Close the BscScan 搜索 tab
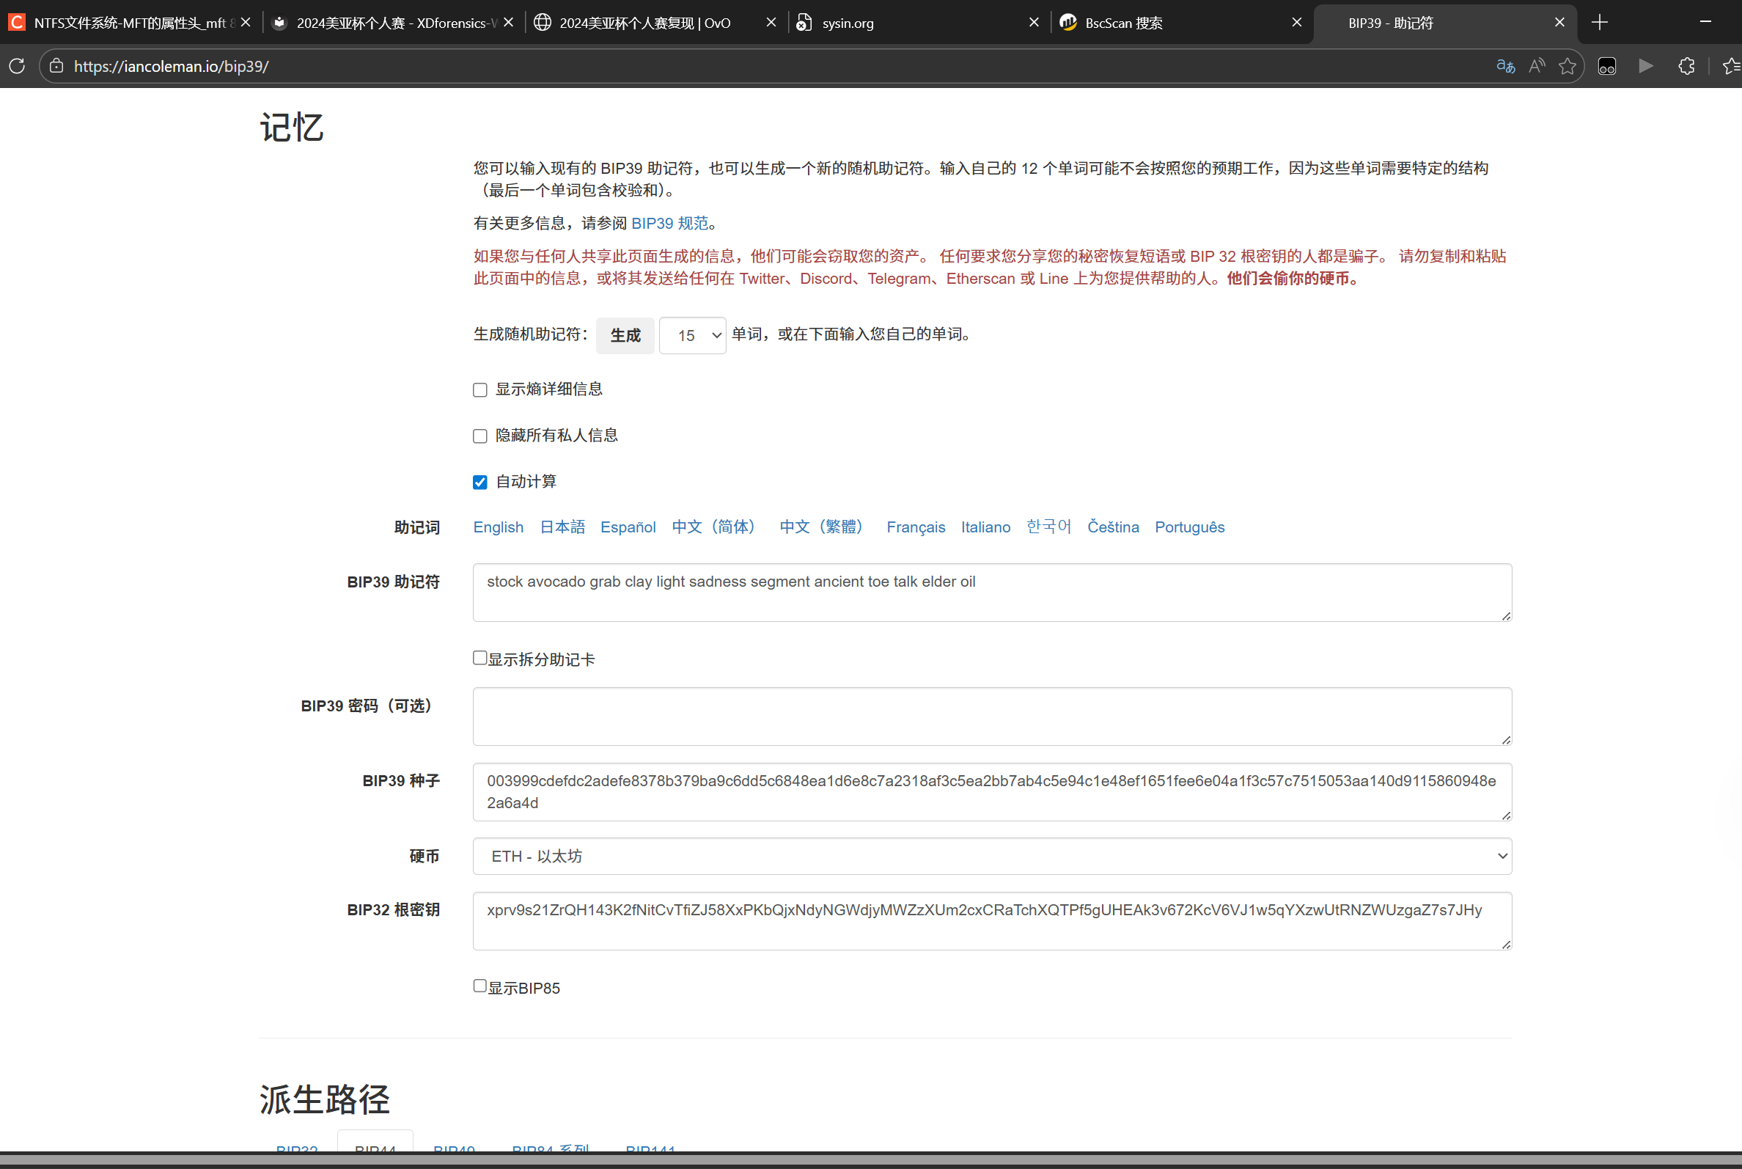 pos(1296,22)
